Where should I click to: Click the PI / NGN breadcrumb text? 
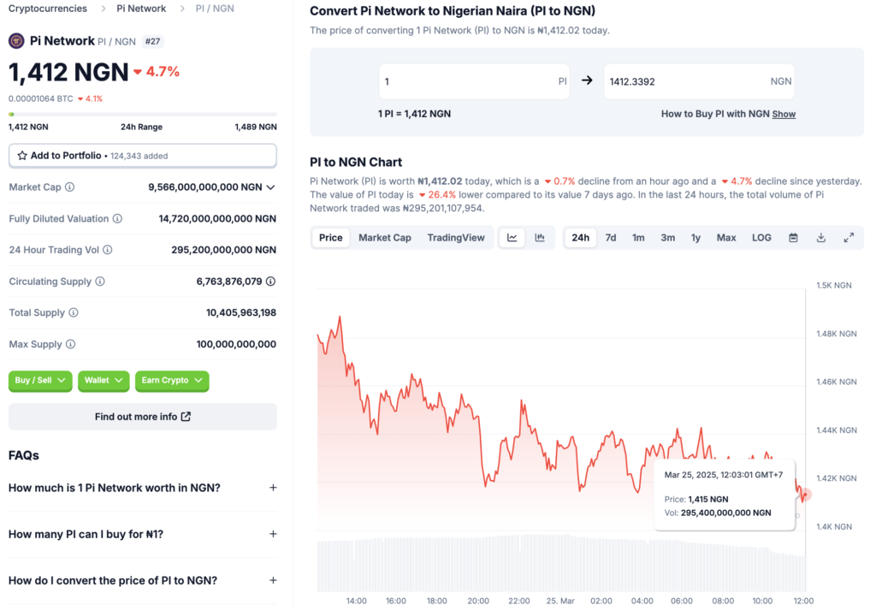[215, 9]
